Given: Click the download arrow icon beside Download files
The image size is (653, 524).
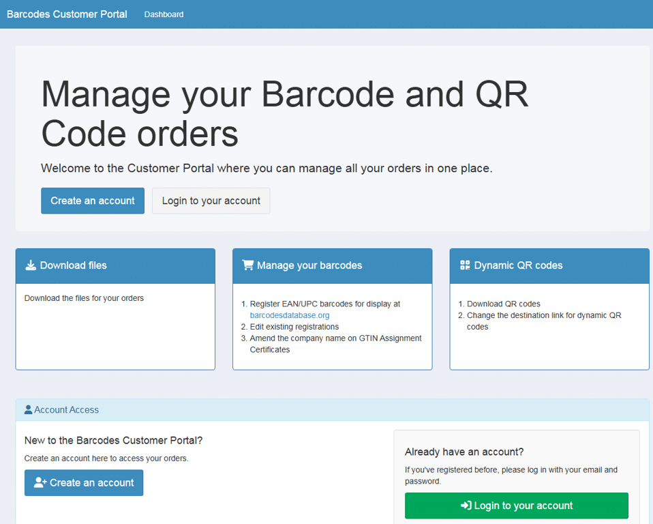Looking at the screenshot, I should point(31,265).
